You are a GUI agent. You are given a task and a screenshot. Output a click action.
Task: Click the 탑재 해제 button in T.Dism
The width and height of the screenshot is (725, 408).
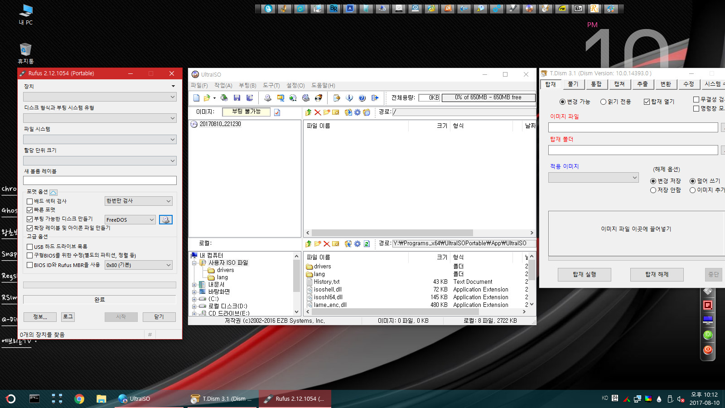pyautogui.click(x=657, y=275)
